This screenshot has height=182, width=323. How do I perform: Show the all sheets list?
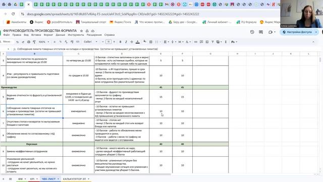[x=10, y=179]
